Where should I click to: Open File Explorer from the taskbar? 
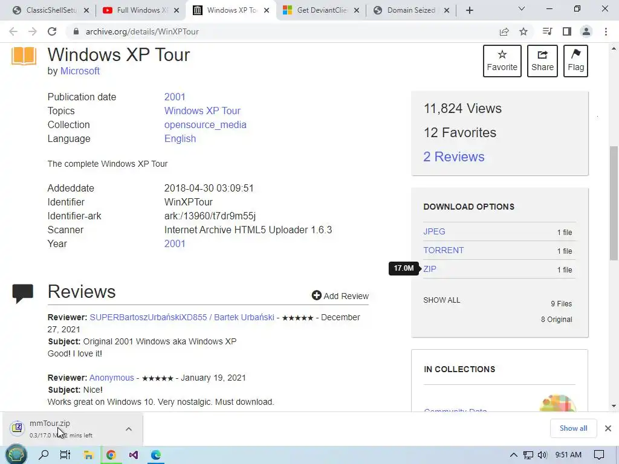coord(88,455)
